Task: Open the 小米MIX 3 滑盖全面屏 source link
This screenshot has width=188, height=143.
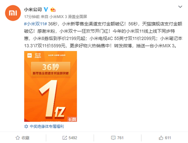Action: point(68,17)
